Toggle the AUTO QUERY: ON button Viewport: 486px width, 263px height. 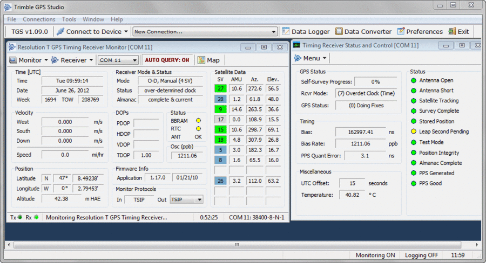pos(167,60)
